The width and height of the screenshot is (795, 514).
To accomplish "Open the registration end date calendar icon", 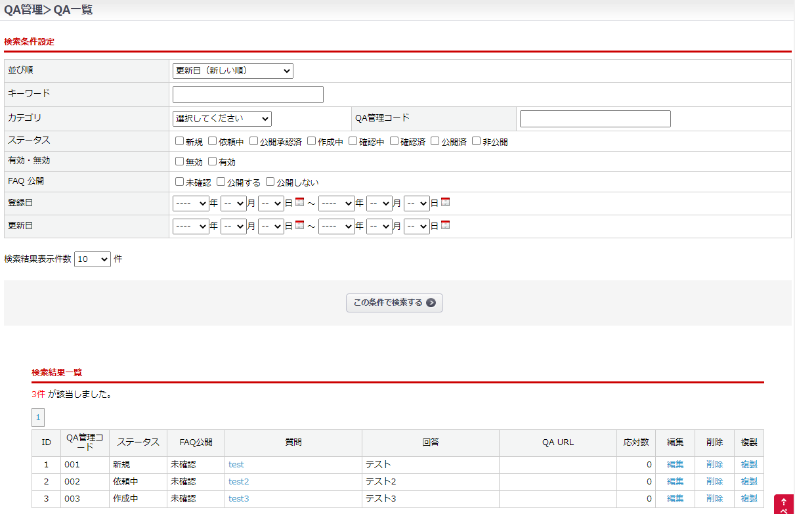I will [x=445, y=203].
